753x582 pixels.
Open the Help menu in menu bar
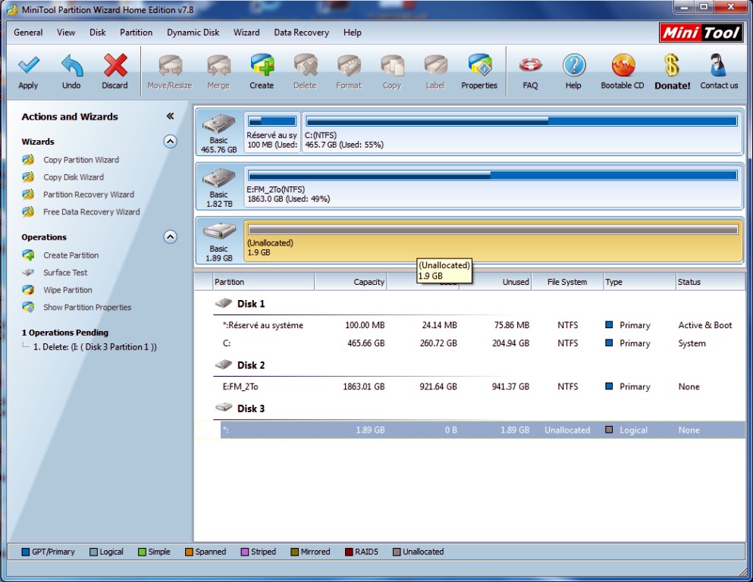pos(353,33)
